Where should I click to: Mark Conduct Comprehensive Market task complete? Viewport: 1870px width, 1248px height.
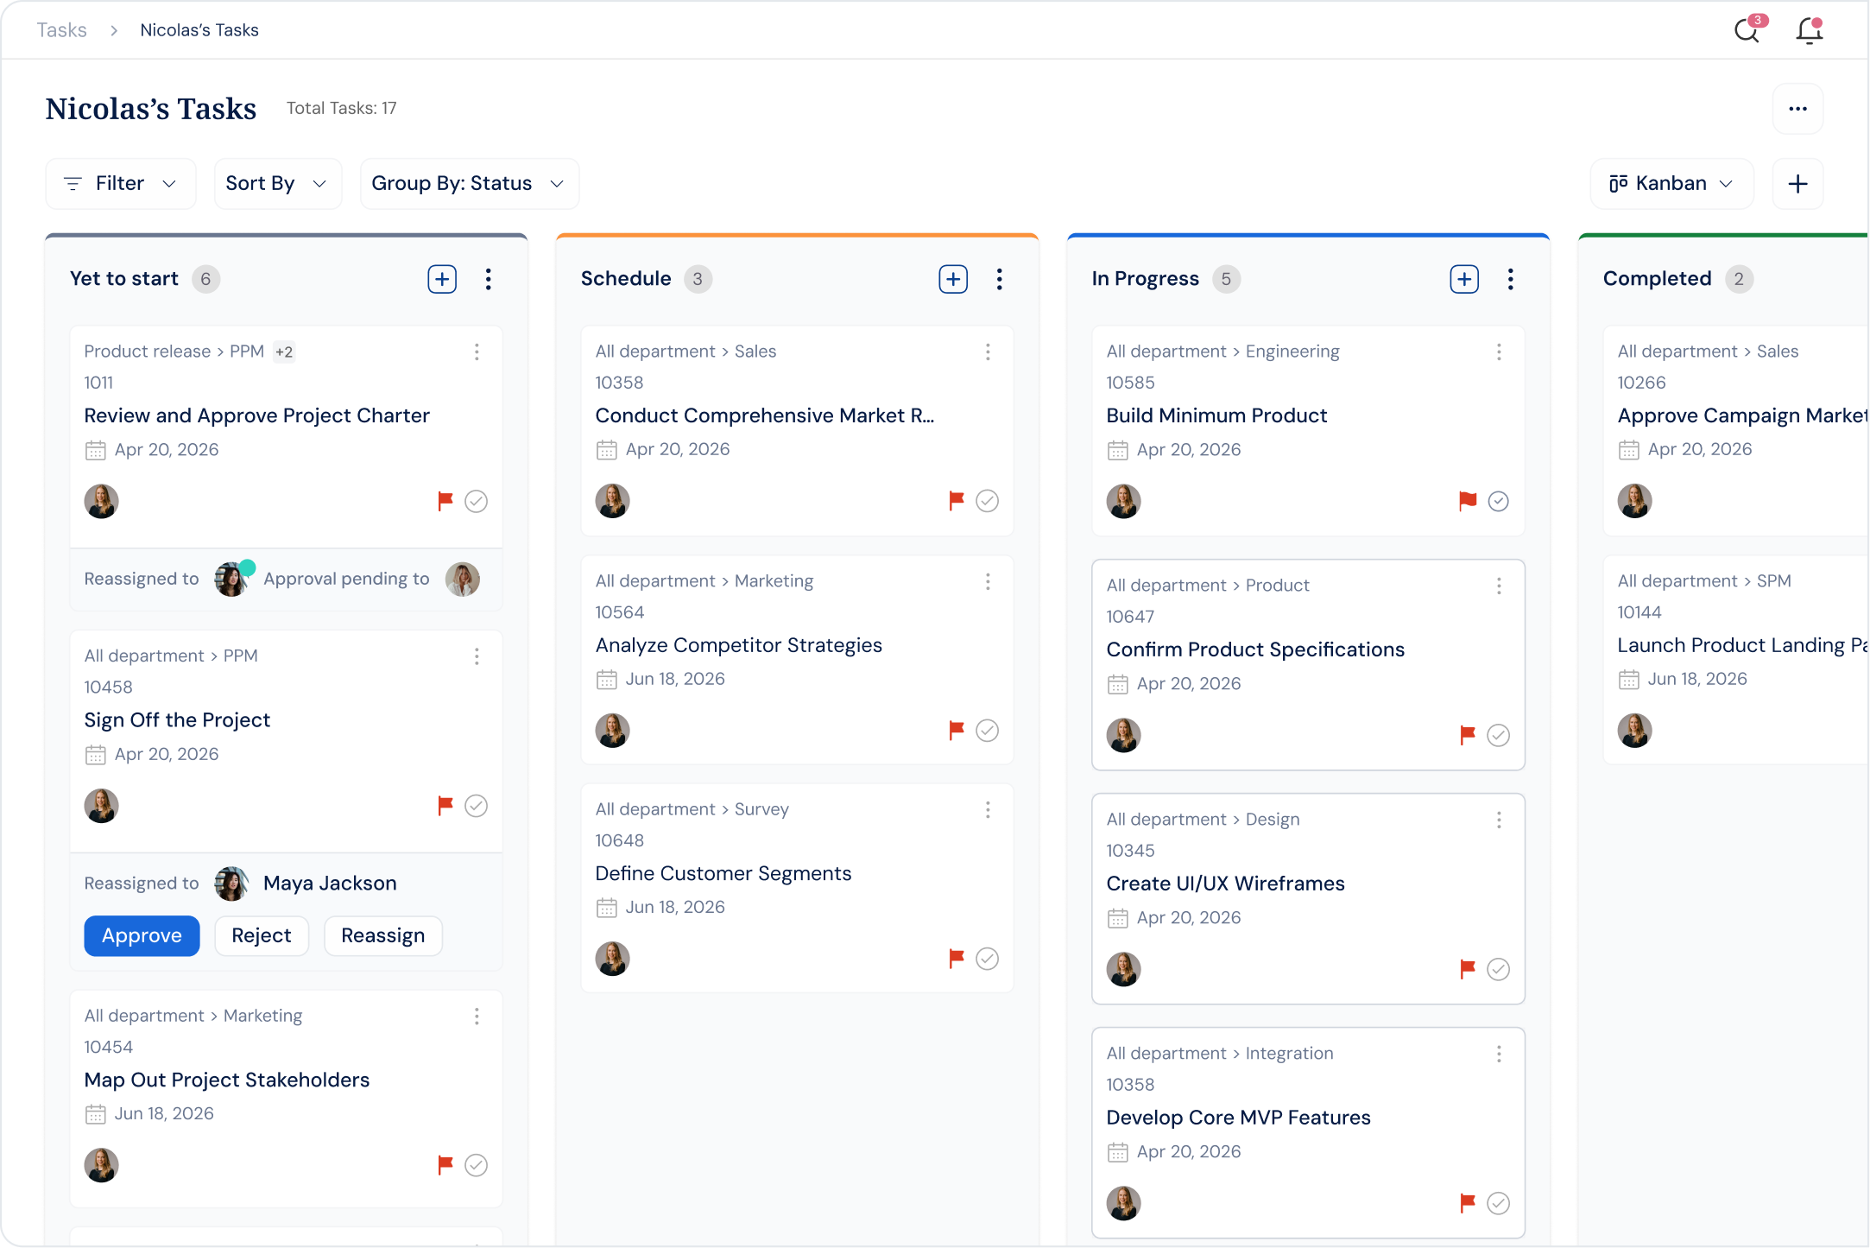click(988, 501)
